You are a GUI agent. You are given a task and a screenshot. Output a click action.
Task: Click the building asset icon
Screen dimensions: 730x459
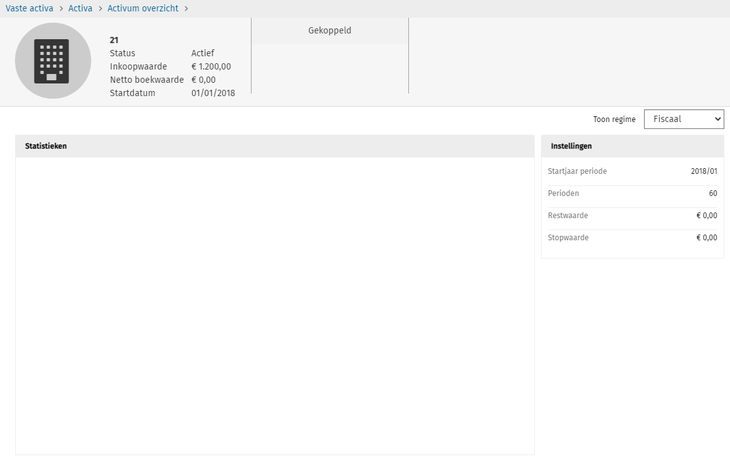click(53, 61)
